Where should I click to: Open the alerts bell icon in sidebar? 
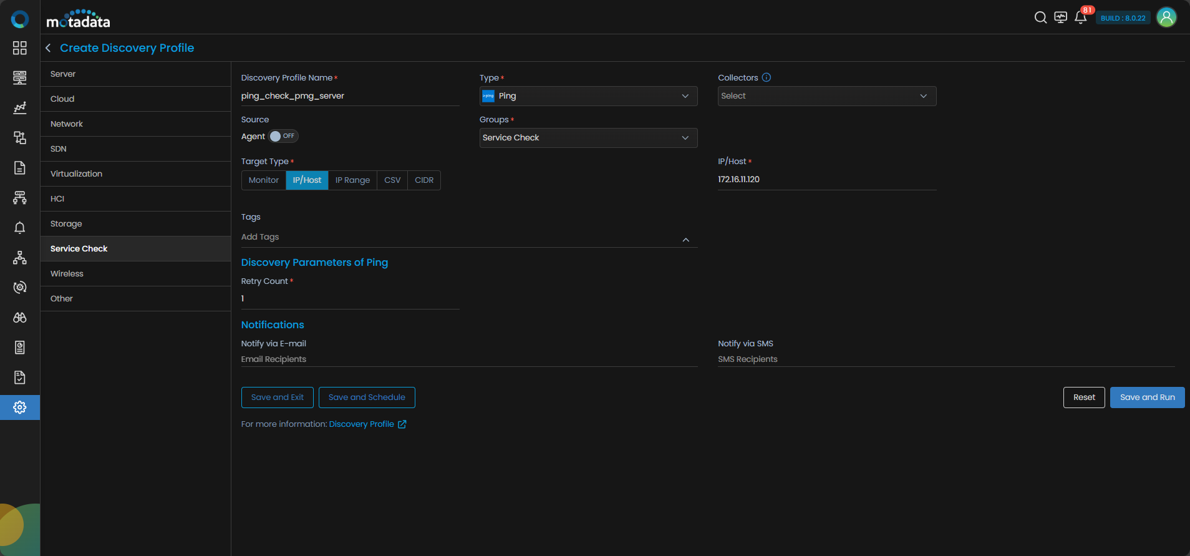20,228
